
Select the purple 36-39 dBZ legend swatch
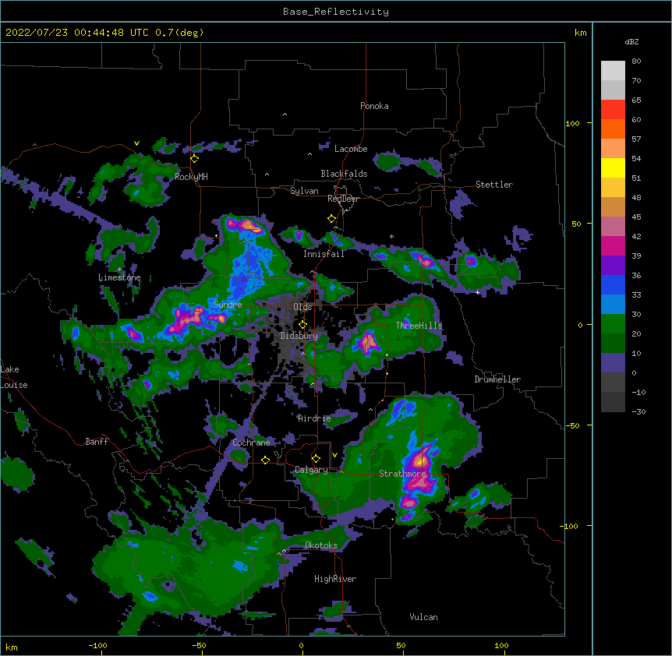(613, 266)
